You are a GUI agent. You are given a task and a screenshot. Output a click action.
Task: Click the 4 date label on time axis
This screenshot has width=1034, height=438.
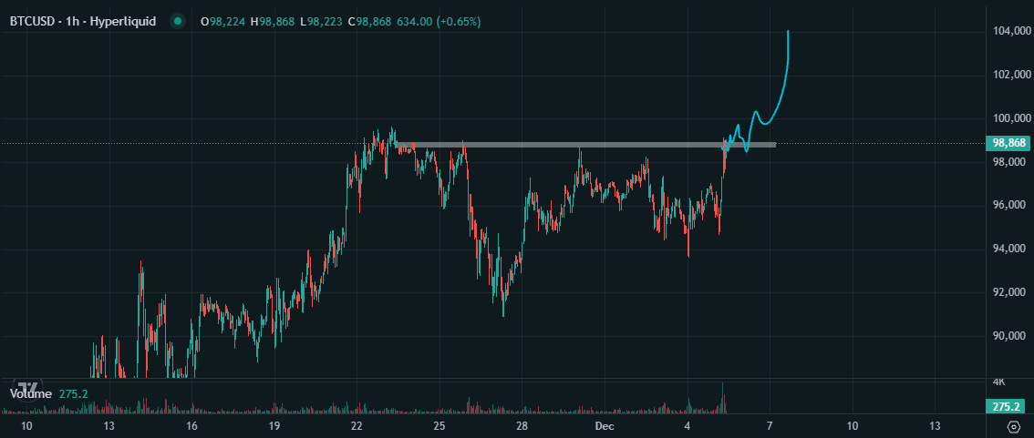click(687, 426)
